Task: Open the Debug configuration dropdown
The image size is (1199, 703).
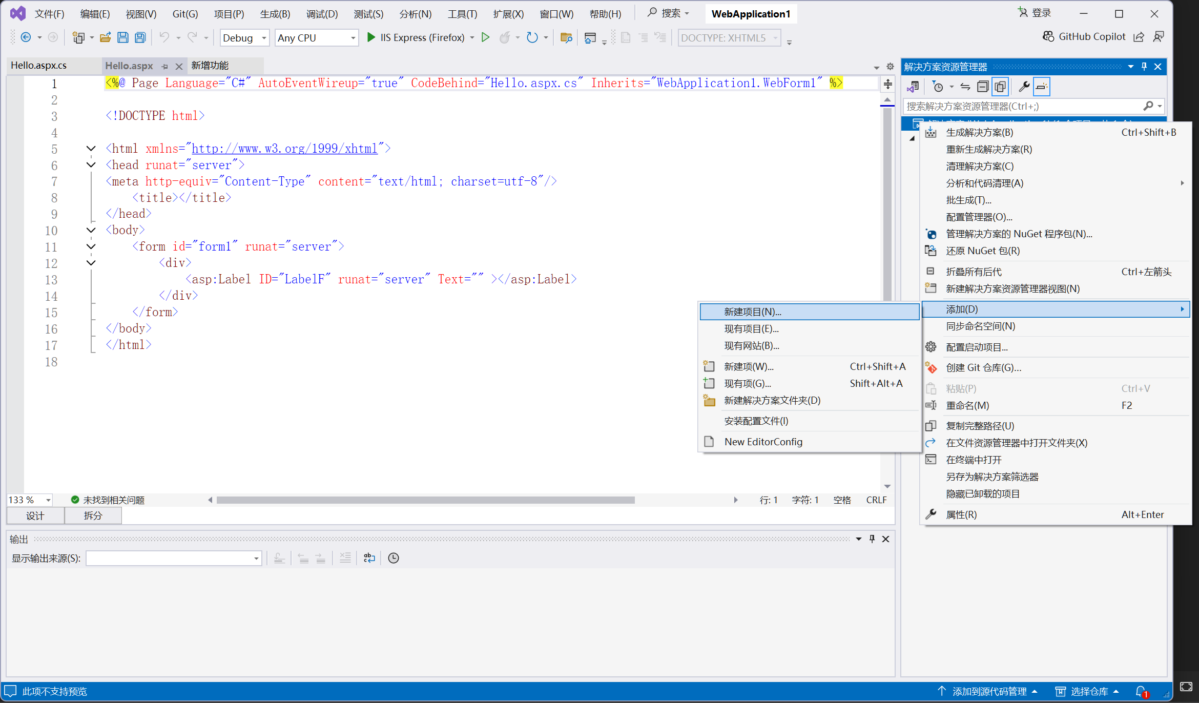Action: click(x=244, y=38)
